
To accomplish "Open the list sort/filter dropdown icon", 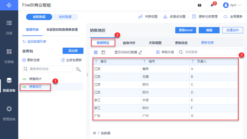I will [78, 69].
